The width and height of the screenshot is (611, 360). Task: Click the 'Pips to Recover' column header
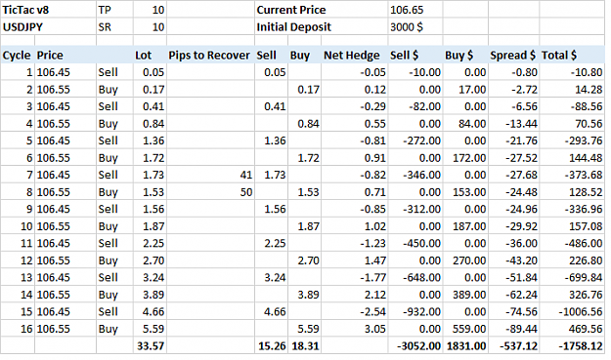pyautogui.click(x=210, y=56)
